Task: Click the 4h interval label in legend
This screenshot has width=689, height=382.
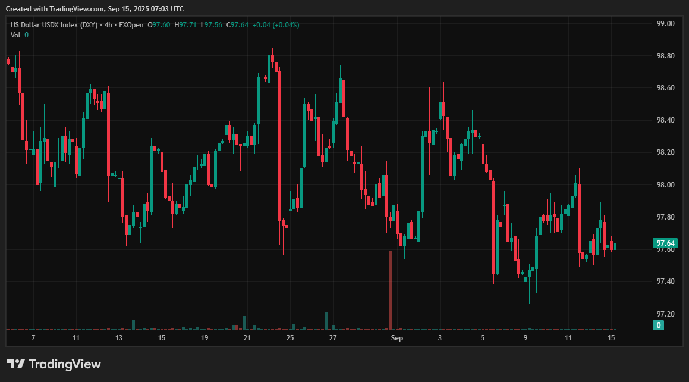Action: pyautogui.click(x=108, y=25)
